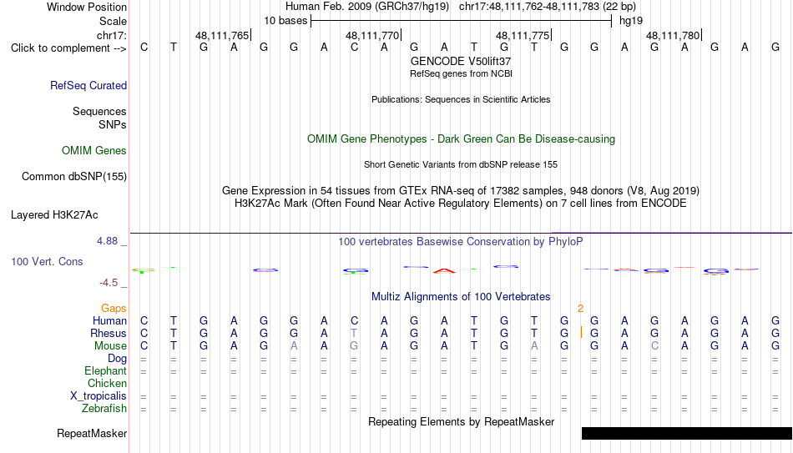The image size is (793, 453).
Task: Click the black RepeatMasker repeat block
Action: coord(687,433)
